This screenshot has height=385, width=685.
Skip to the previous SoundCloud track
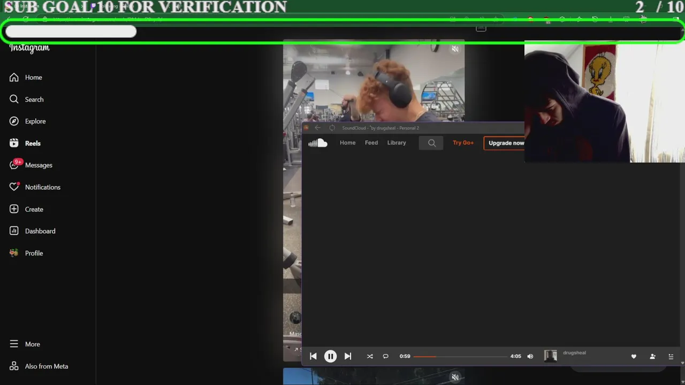coord(313,356)
